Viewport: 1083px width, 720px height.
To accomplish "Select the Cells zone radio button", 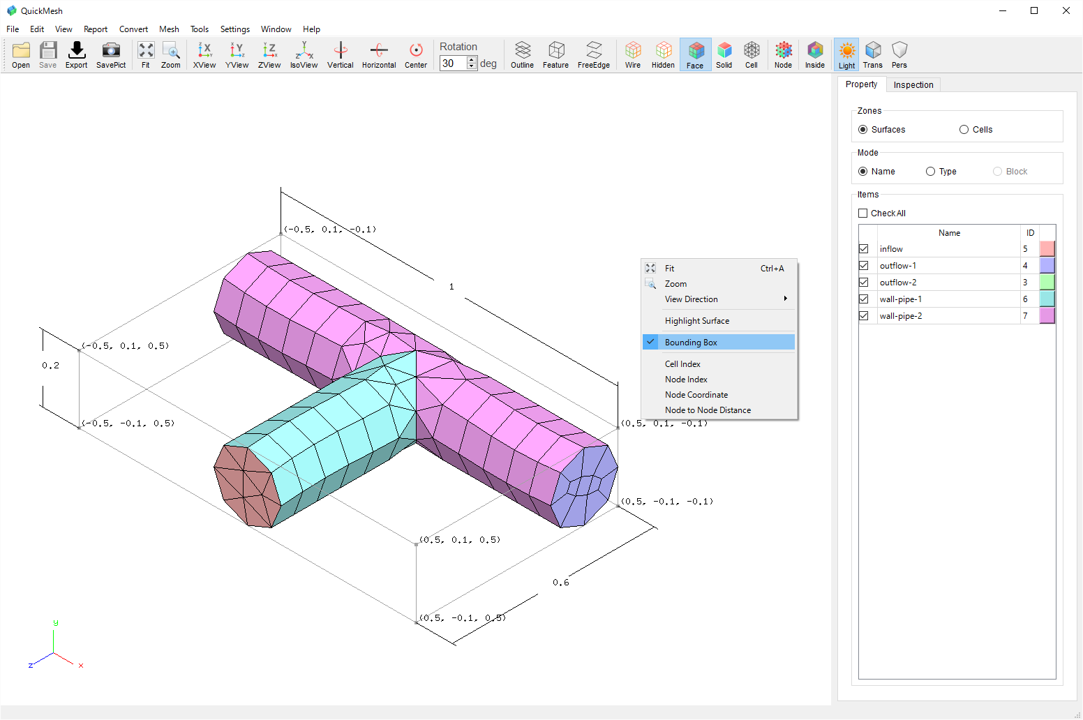I will click(x=964, y=130).
